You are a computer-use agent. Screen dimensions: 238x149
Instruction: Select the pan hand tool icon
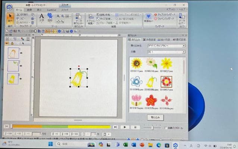pos(58,22)
